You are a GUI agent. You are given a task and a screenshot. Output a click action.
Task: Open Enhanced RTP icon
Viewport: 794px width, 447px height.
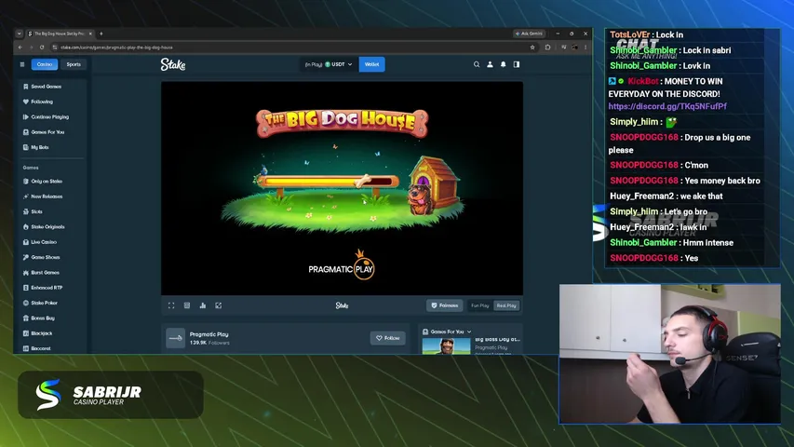pyautogui.click(x=26, y=288)
